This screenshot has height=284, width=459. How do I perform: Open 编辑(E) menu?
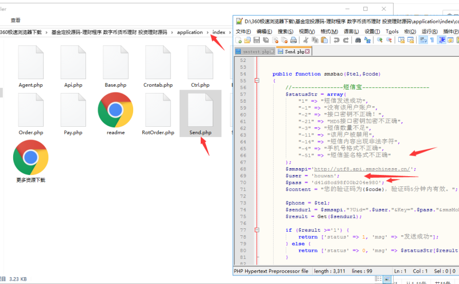coord(264,32)
